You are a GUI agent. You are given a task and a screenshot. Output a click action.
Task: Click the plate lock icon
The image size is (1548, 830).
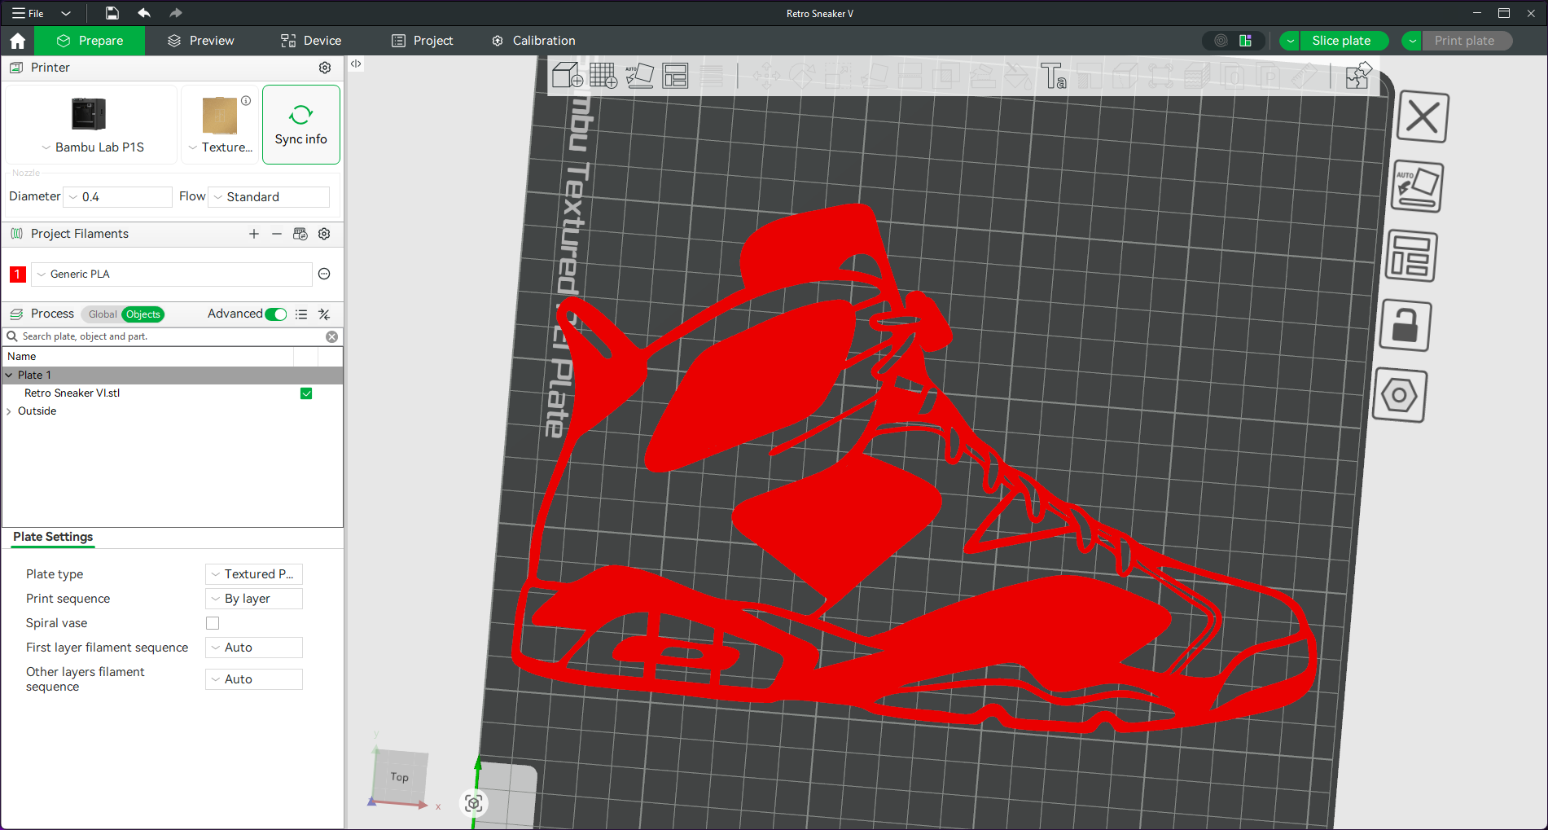1405,326
